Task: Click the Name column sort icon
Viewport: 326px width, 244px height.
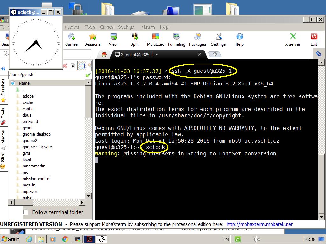Action: [13, 83]
